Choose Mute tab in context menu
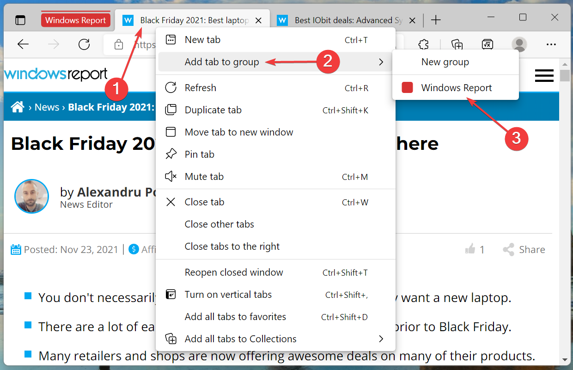This screenshot has width=573, height=370. (x=276, y=177)
